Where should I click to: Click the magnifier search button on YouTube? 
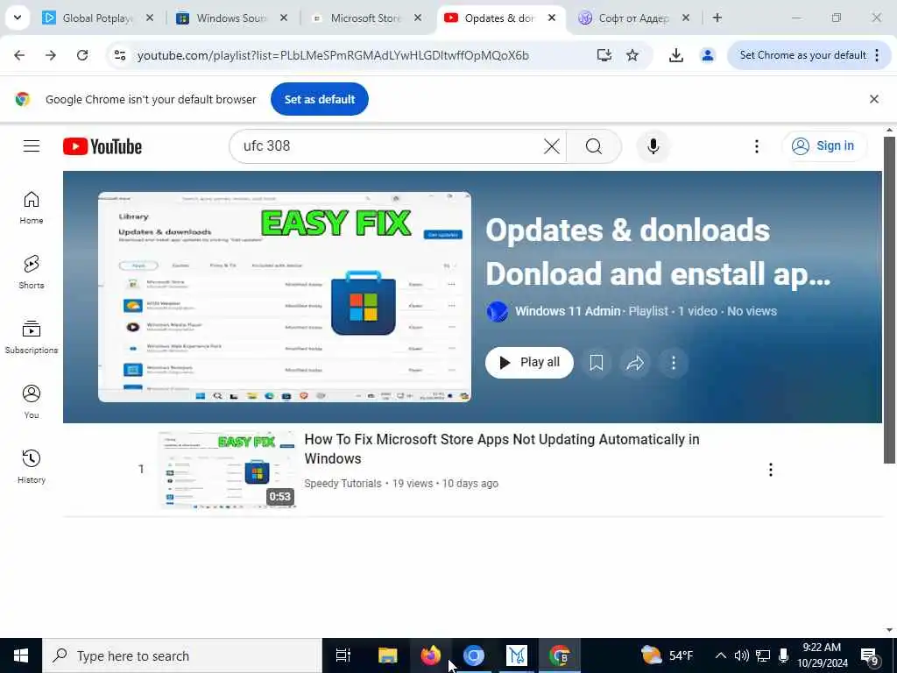(x=594, y=146)
